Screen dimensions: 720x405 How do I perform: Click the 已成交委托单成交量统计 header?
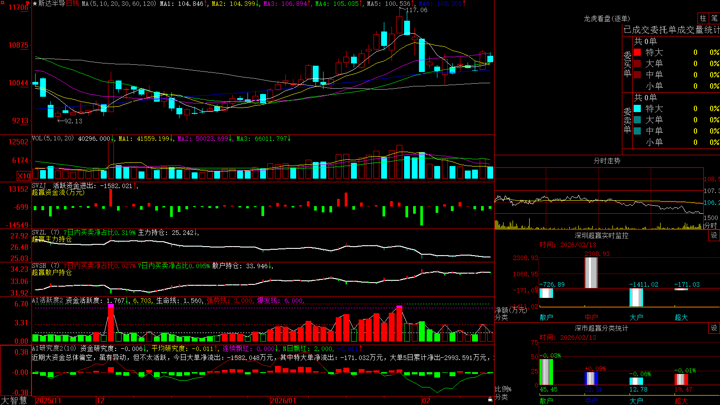pyautogui.click(x=671, y=30)
